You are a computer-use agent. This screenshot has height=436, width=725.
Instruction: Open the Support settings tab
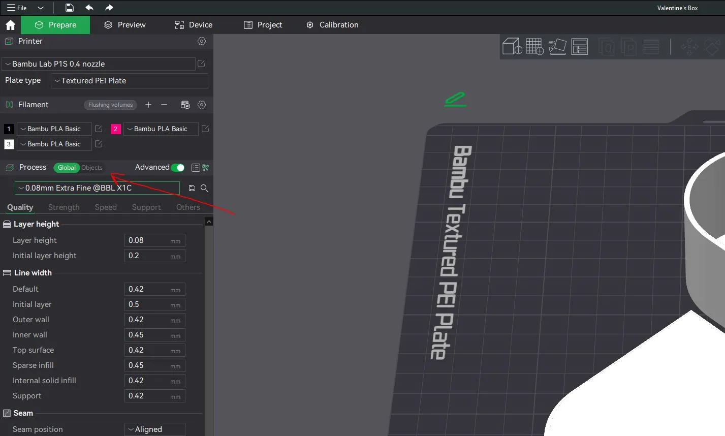coord(146,207)
